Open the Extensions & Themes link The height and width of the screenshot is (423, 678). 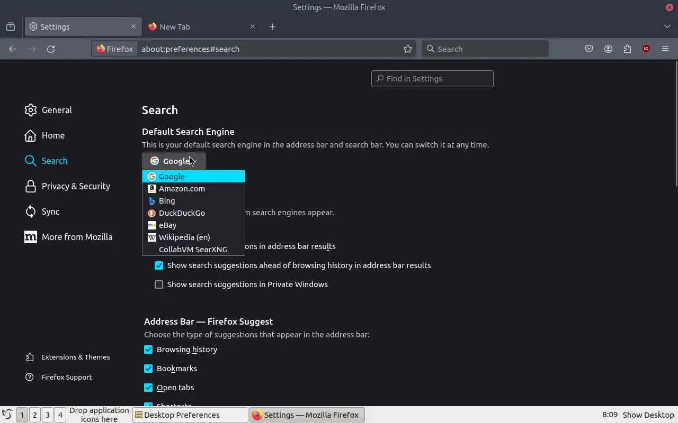[68, 357]
